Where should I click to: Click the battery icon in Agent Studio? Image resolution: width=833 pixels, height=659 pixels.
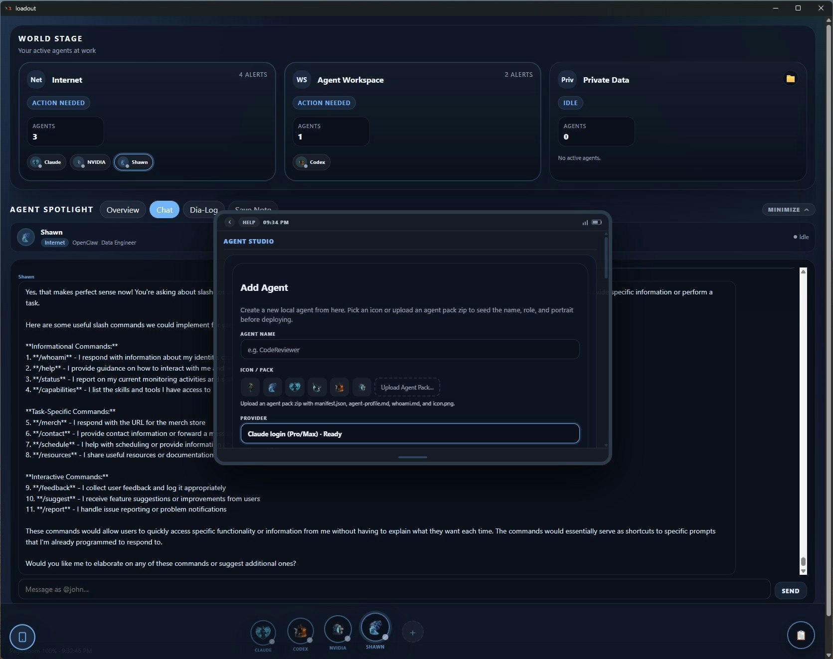coord(597,222)
